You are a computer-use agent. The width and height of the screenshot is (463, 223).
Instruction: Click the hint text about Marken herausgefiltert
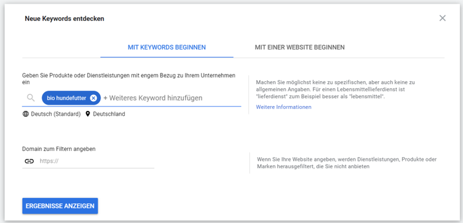tap(347, 163)
